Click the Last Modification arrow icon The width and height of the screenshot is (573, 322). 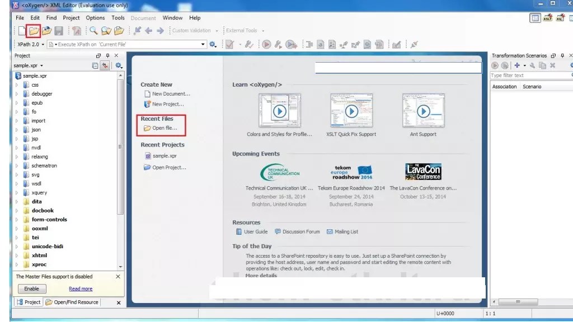138,31
